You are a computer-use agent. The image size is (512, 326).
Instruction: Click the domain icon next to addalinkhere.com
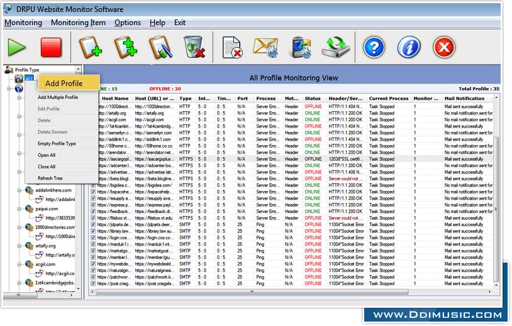pyautogui.click(x=29, y=190)
